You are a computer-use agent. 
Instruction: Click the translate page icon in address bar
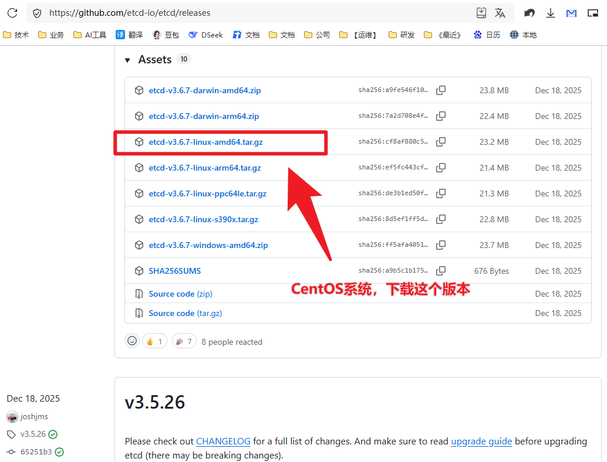[x=500, y=13]
